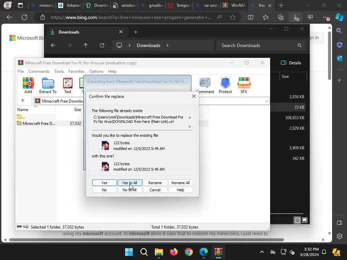Viewport: 347px width, 260px height.
Task: Click up arrow in Downloads Explorer window
Action: [x=86, y=45]
